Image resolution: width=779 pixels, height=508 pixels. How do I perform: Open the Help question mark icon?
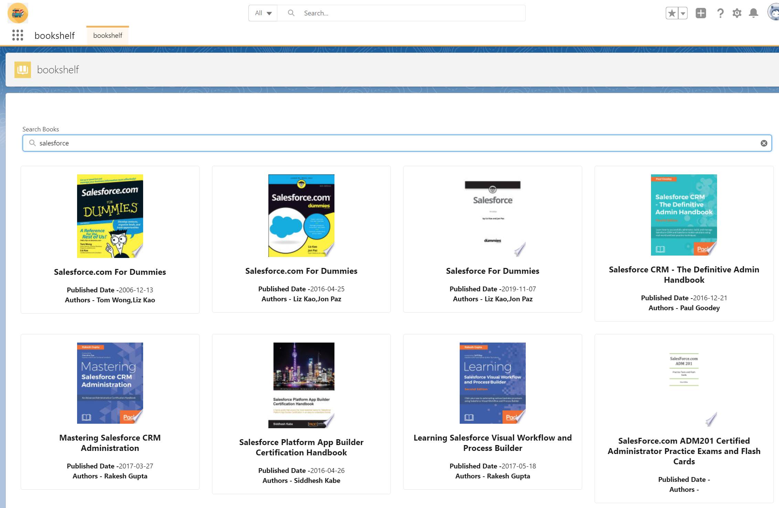[720, 13]
